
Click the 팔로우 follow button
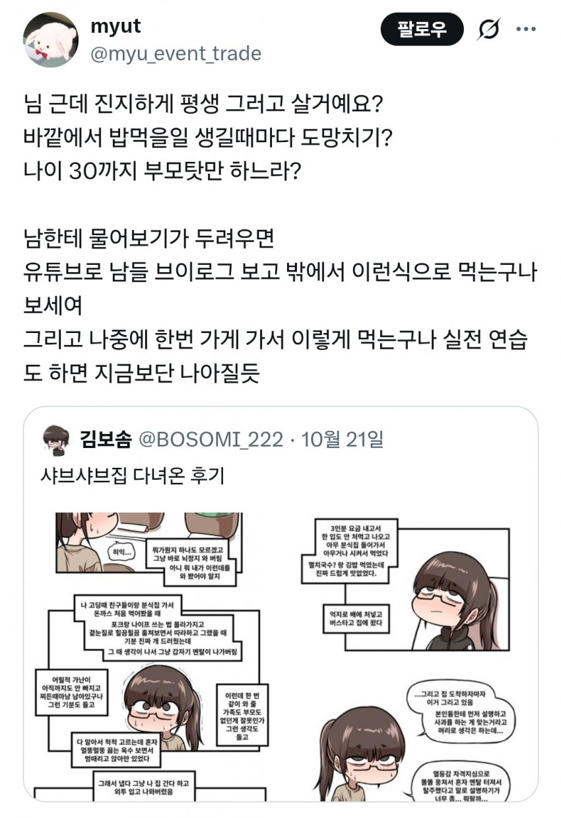pos(422,29)
